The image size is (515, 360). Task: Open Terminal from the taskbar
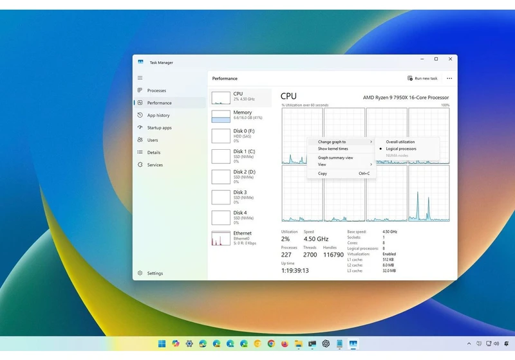(x=312, y=343)
